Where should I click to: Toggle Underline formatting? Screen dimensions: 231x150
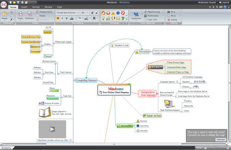(x=67, y=18)
